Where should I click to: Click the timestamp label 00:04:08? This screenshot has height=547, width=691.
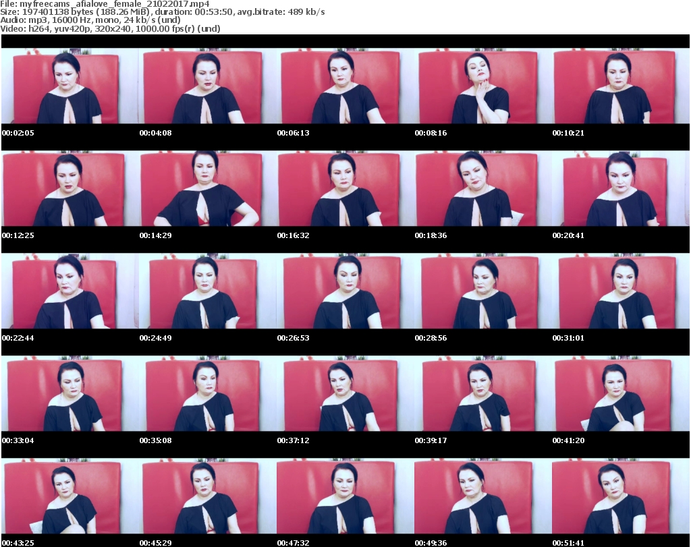pyautogui.click(x=156, y=133)
